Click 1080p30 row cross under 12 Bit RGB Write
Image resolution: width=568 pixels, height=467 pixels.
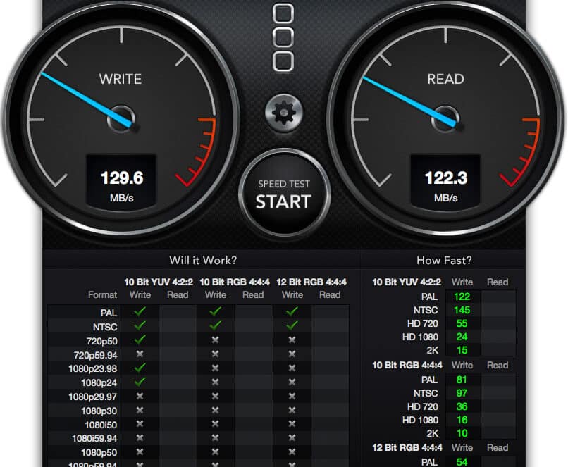coord(292,410)
